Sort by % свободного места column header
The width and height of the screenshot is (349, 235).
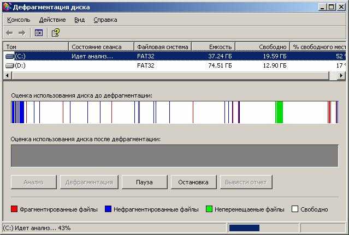coord(318,47)
